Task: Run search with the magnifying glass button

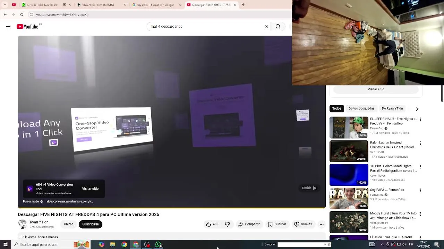Action: click(278, 26)
